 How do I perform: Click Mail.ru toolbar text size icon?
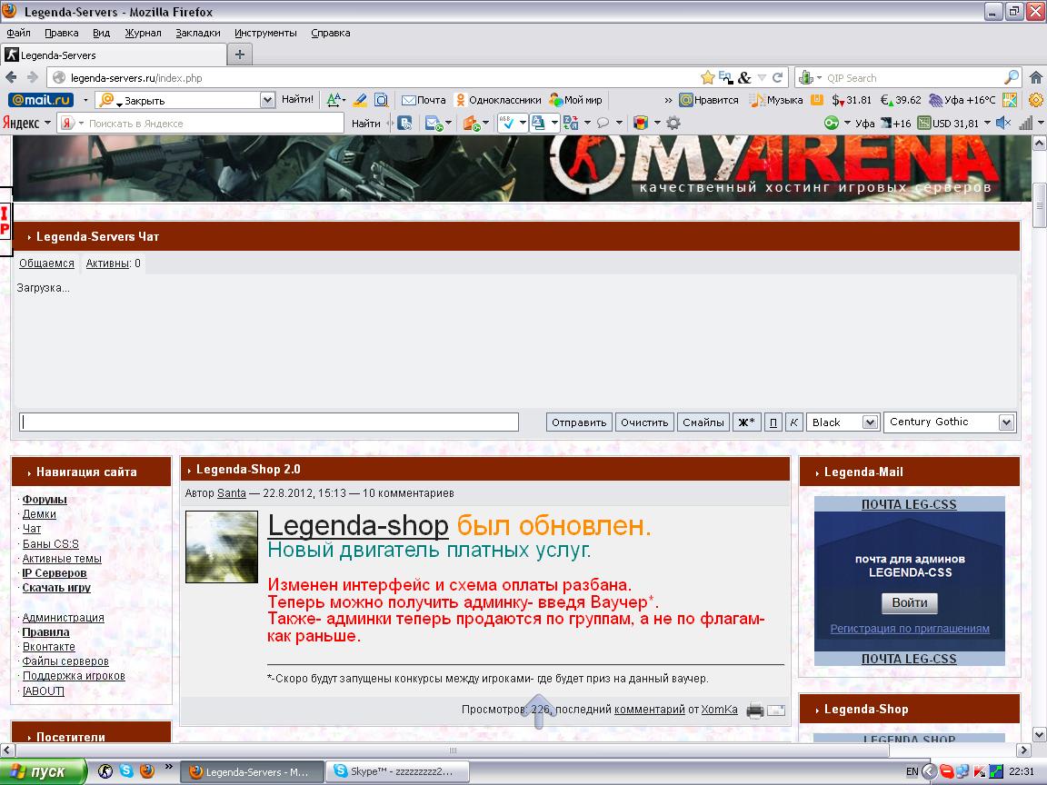tap(335, 100)
